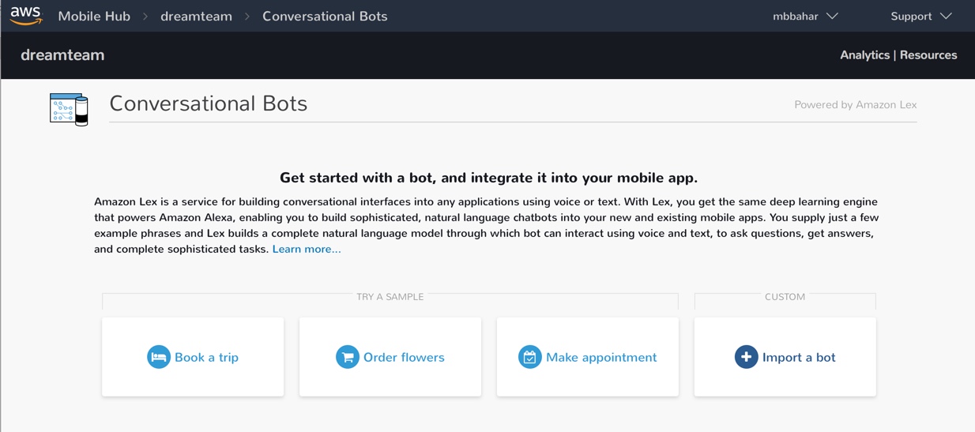Image resolution: width=975 pixels, height=432 pixels.
Task: Open the mbbahar account dropdown
Action: (805, 16)
